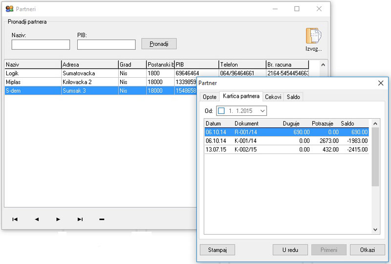Viewport: 391px width, 264px height.
Task: Click the Potrazuje column header
Action: point(323,124)
